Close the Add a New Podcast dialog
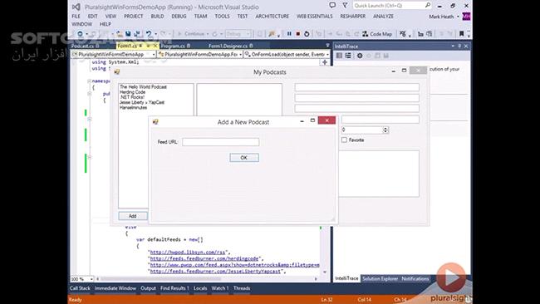 click(326, 120)
